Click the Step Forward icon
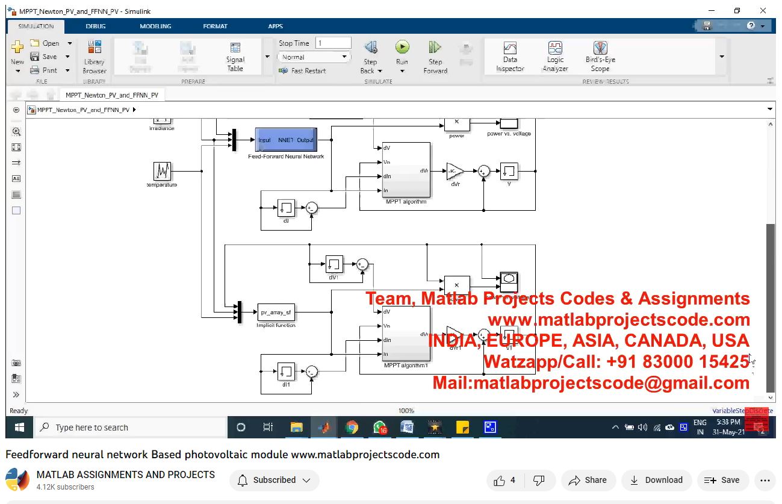This screenshot has height=504, width=782. tap(435, 48)
